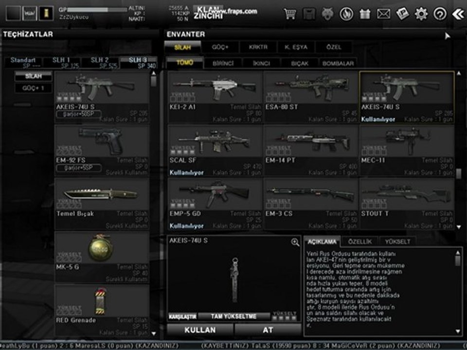Viewport: 467px width, 350px height.
Task: Click Şarjör+50SP attachment on AKEIS-74U S
Action: [x=79, y=114]
